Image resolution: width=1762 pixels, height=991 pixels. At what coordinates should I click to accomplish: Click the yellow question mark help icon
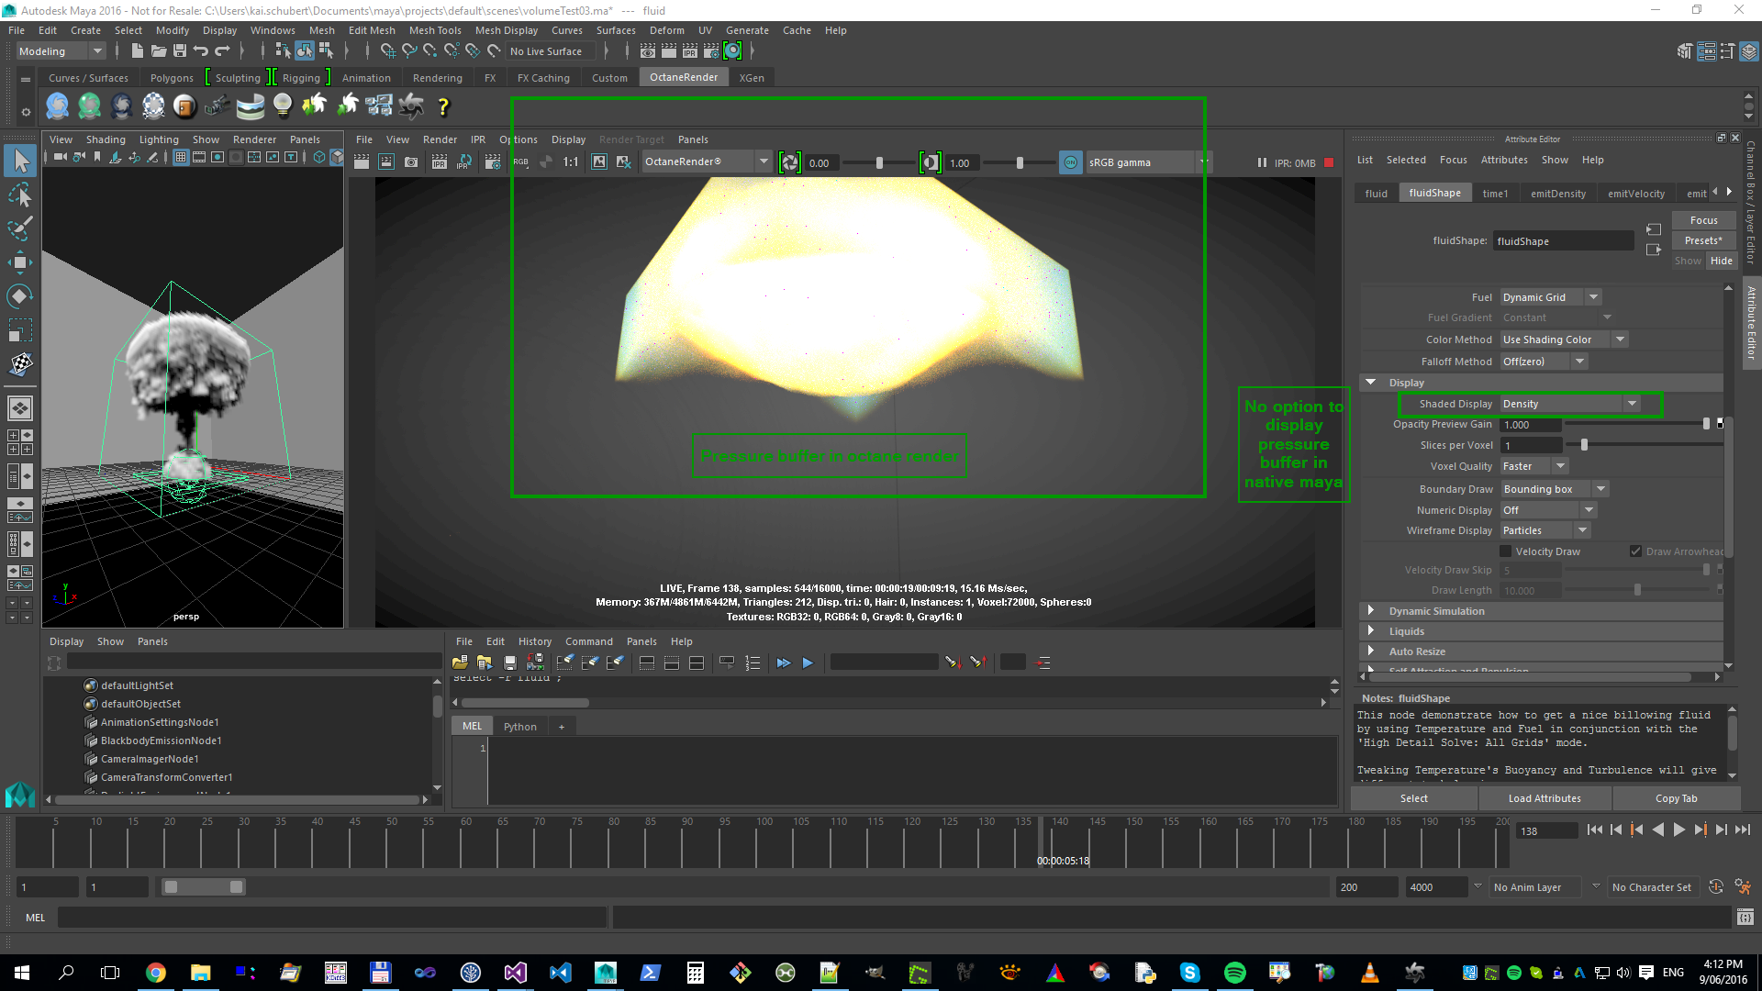[443, 106]
